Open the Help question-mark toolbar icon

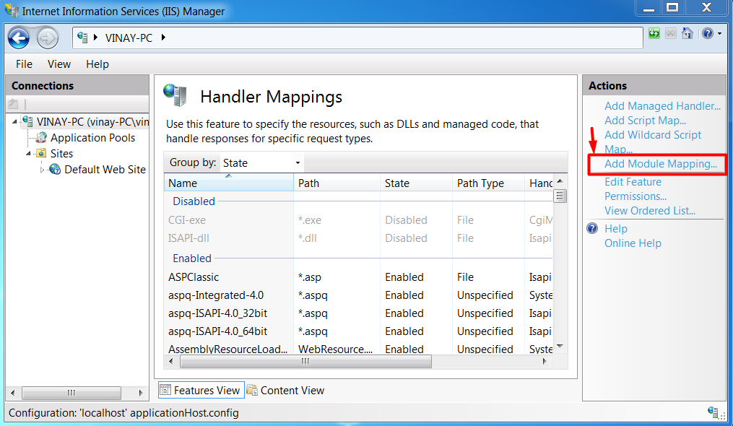[707, 33]
